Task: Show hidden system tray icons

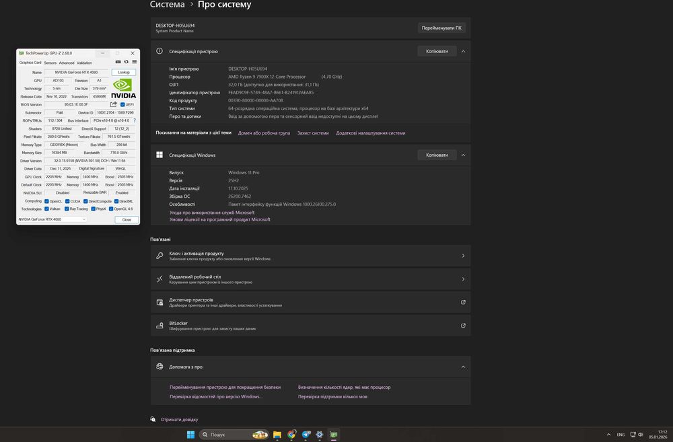Action: [x=608, y=435]
